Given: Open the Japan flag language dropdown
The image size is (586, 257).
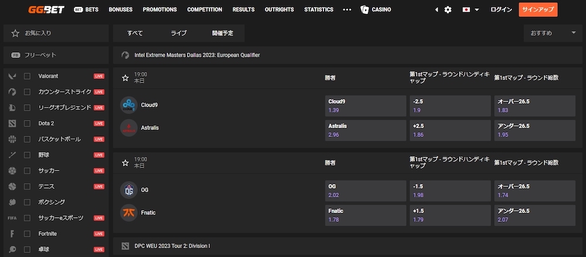Looking at the screenshot, I should coord(471,10).
